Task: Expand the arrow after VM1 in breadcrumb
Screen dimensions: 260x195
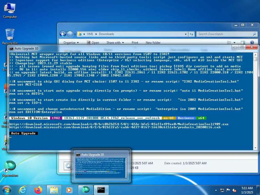Action: point(96,34)
